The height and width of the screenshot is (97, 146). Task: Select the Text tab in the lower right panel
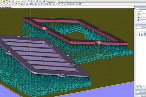coord(137,92)
